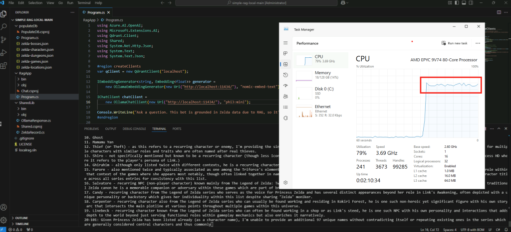Screen dimensions: 511x232
Task: Collapse the SharedLib folder
Action: [x=26, y=103]
